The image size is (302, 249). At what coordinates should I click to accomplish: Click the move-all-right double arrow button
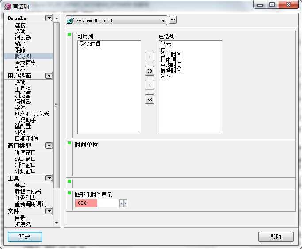point(149,71)
